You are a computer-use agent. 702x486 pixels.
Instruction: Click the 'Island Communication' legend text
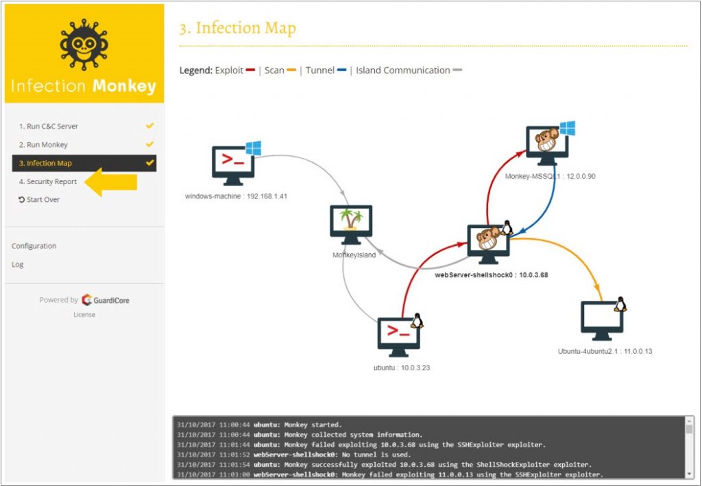403,71
